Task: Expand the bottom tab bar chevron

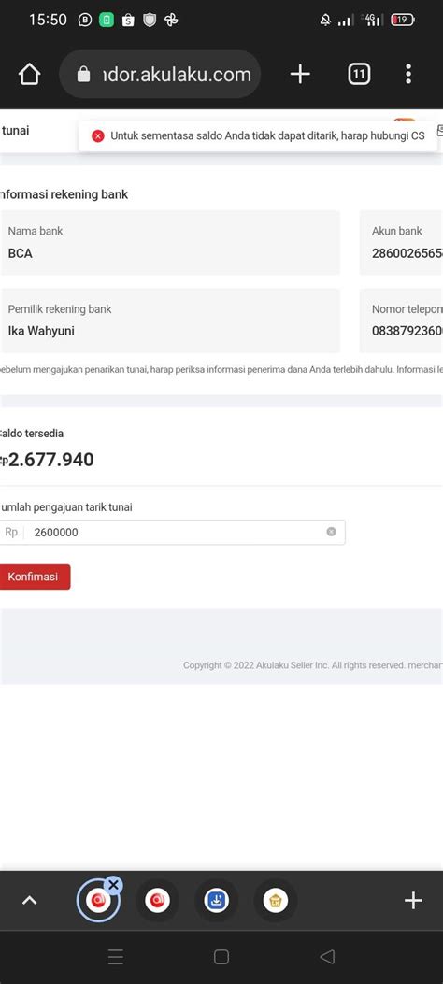Action: pyautogui.click(x=30, y=901)
